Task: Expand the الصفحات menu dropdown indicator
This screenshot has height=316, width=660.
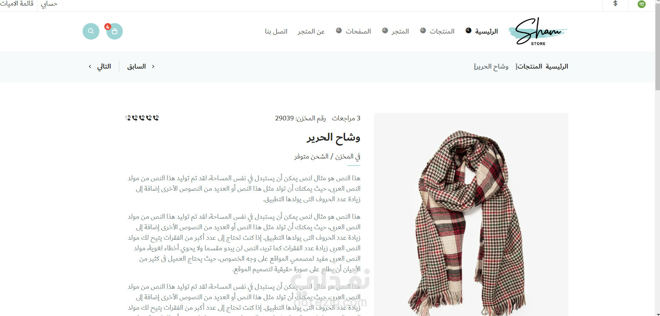Action: (339, 30)
